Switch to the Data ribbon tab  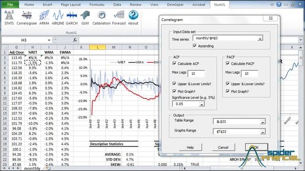117,4
